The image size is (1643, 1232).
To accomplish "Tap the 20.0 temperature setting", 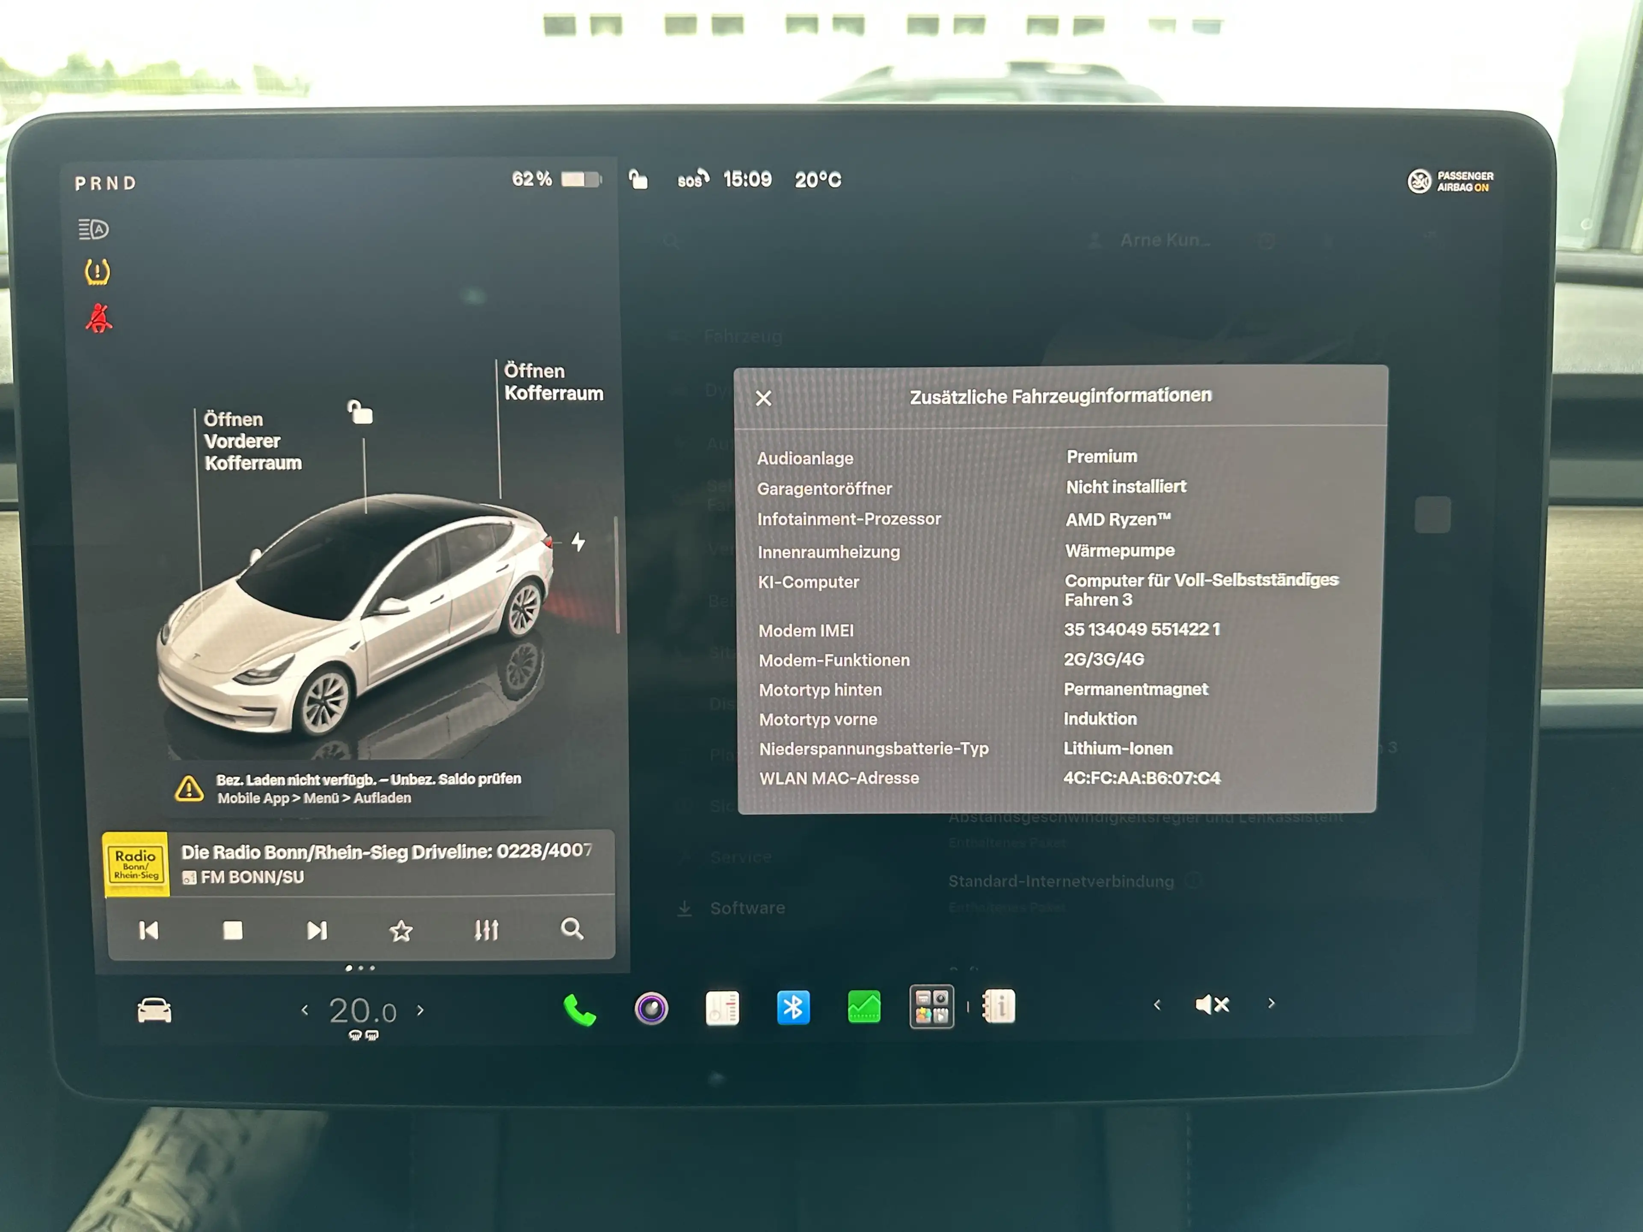I will [362, 1011].
